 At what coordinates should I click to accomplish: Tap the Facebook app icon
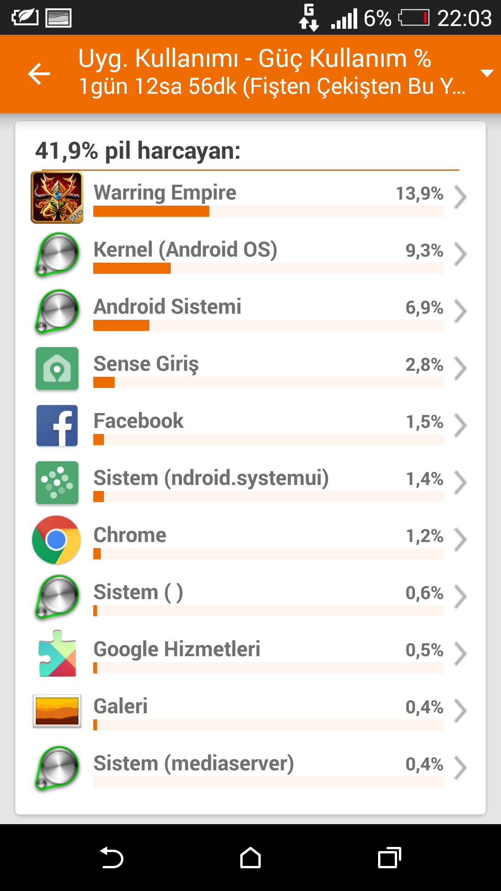pos(57,426)
